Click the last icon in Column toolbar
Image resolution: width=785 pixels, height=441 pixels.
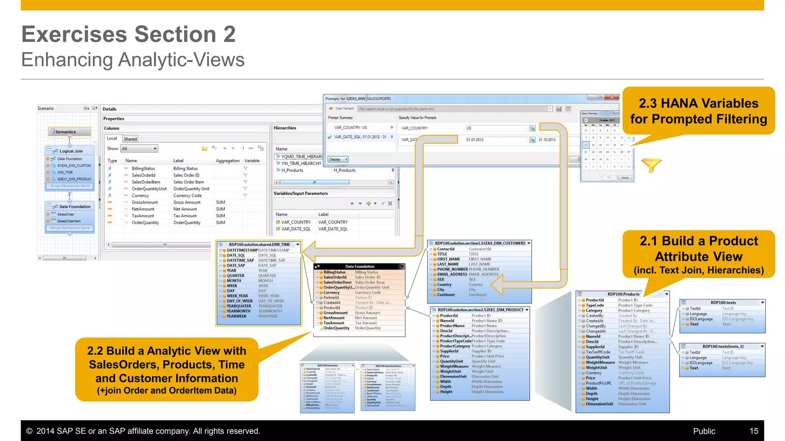[x=261, y=148]
